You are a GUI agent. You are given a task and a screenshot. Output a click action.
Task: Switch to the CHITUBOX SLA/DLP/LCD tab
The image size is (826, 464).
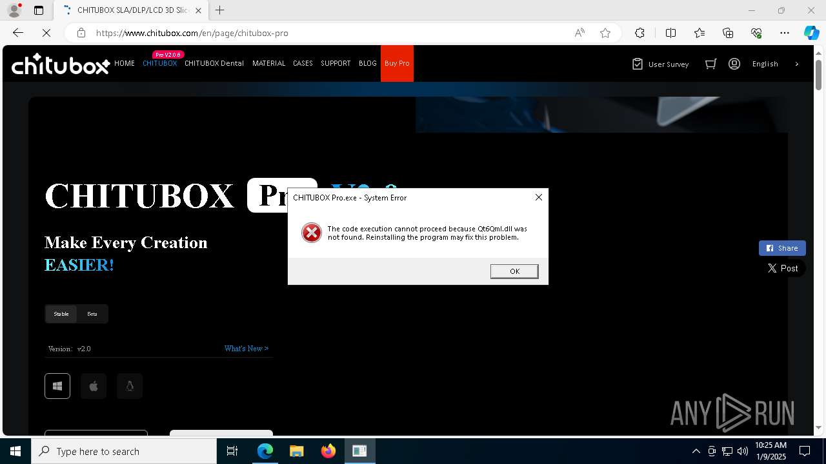pyautogui.click(x=130, y=10)
